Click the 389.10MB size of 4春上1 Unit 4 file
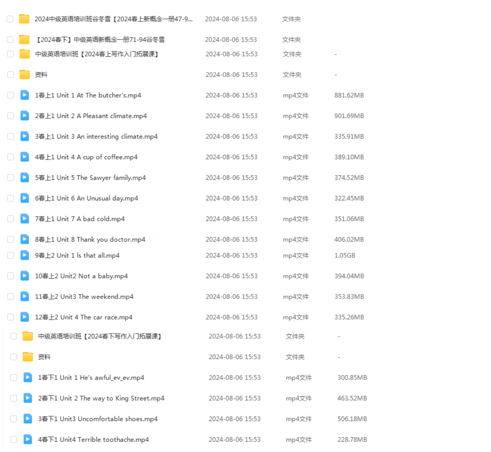Image resolution: width=491 pixels, height=452 pixels. pos(349,157)
